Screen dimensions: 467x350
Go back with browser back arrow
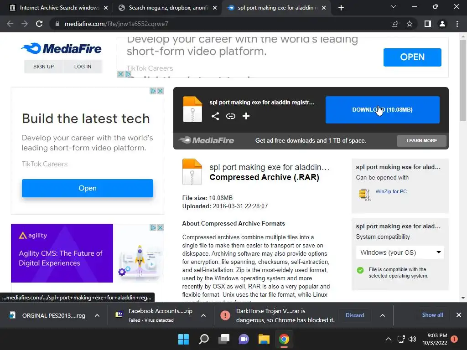pos(10,24)
